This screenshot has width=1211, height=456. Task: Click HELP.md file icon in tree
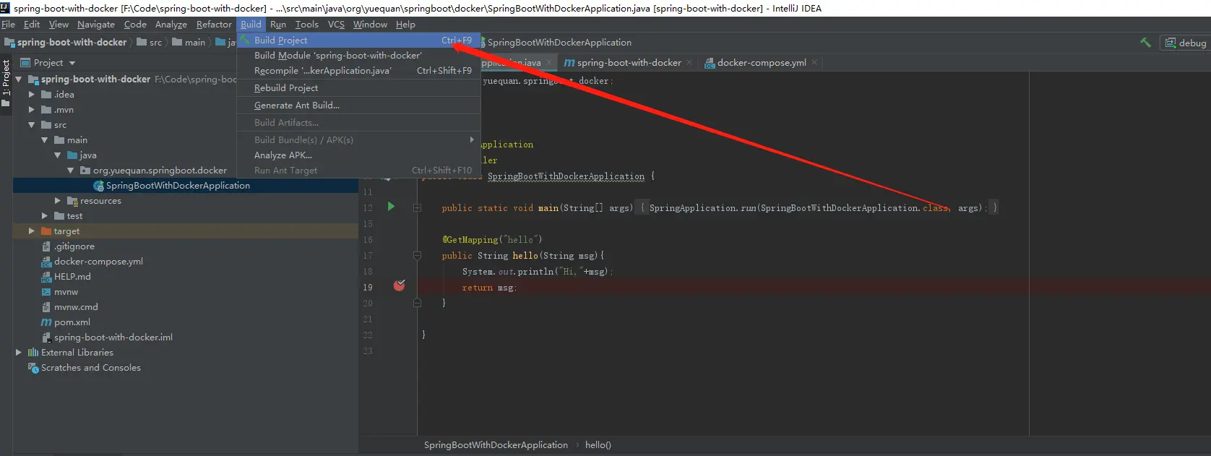pyautogui.click(x=46, y=277)
